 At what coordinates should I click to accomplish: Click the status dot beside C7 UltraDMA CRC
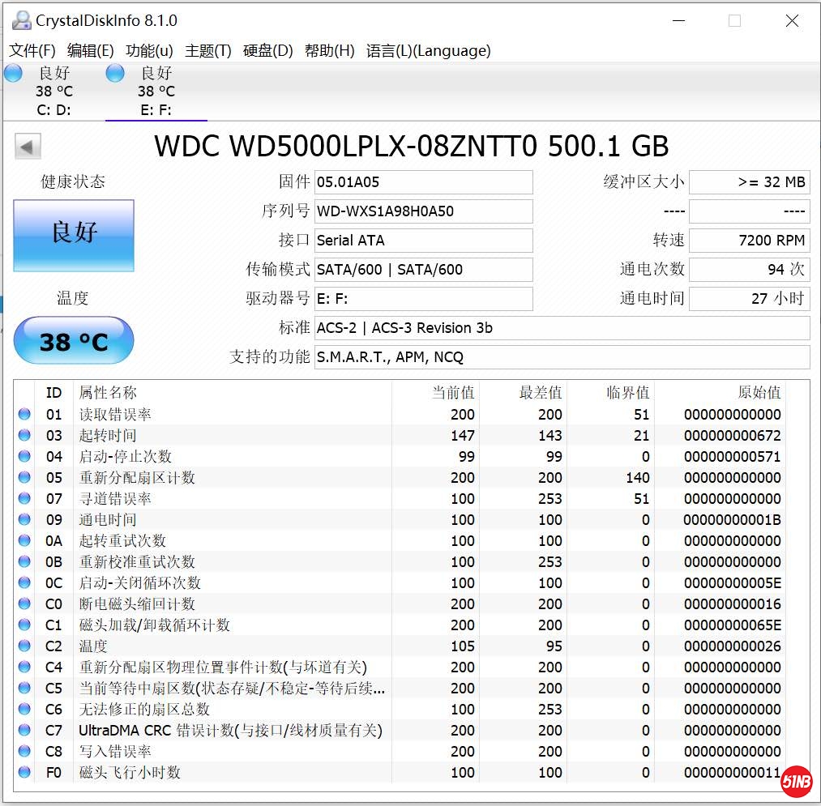tap(24, 730)
